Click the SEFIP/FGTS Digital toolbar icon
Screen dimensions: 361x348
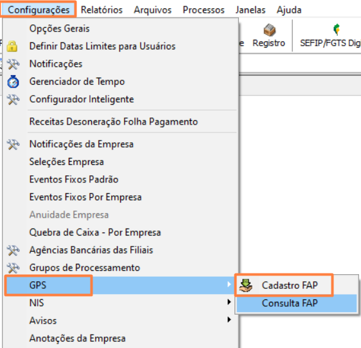(x=337, y=30)
